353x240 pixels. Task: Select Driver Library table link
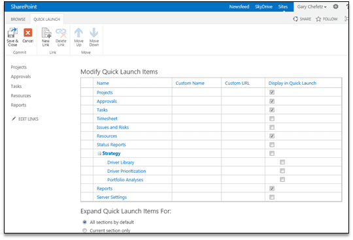pos(121,162)
